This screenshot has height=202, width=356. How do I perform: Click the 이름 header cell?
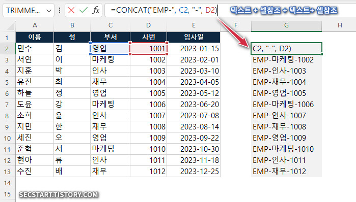click(x=35, y=37)
